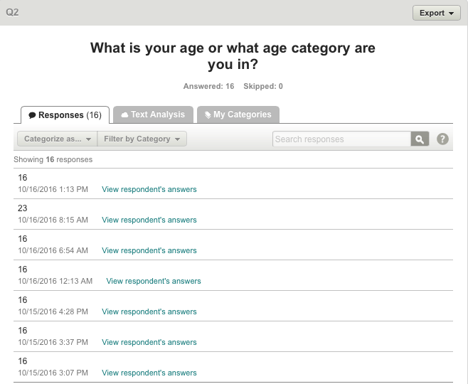View respondent's answers for 10/15/2016 4:28 PM
This screenshot has width=468, height=384.
[x=149, y=311]
